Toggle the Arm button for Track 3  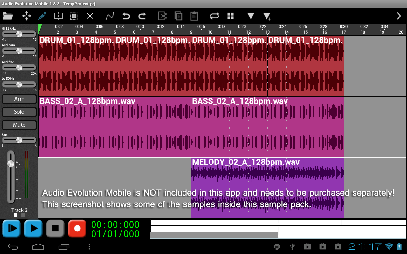click(x=19, y=99)
